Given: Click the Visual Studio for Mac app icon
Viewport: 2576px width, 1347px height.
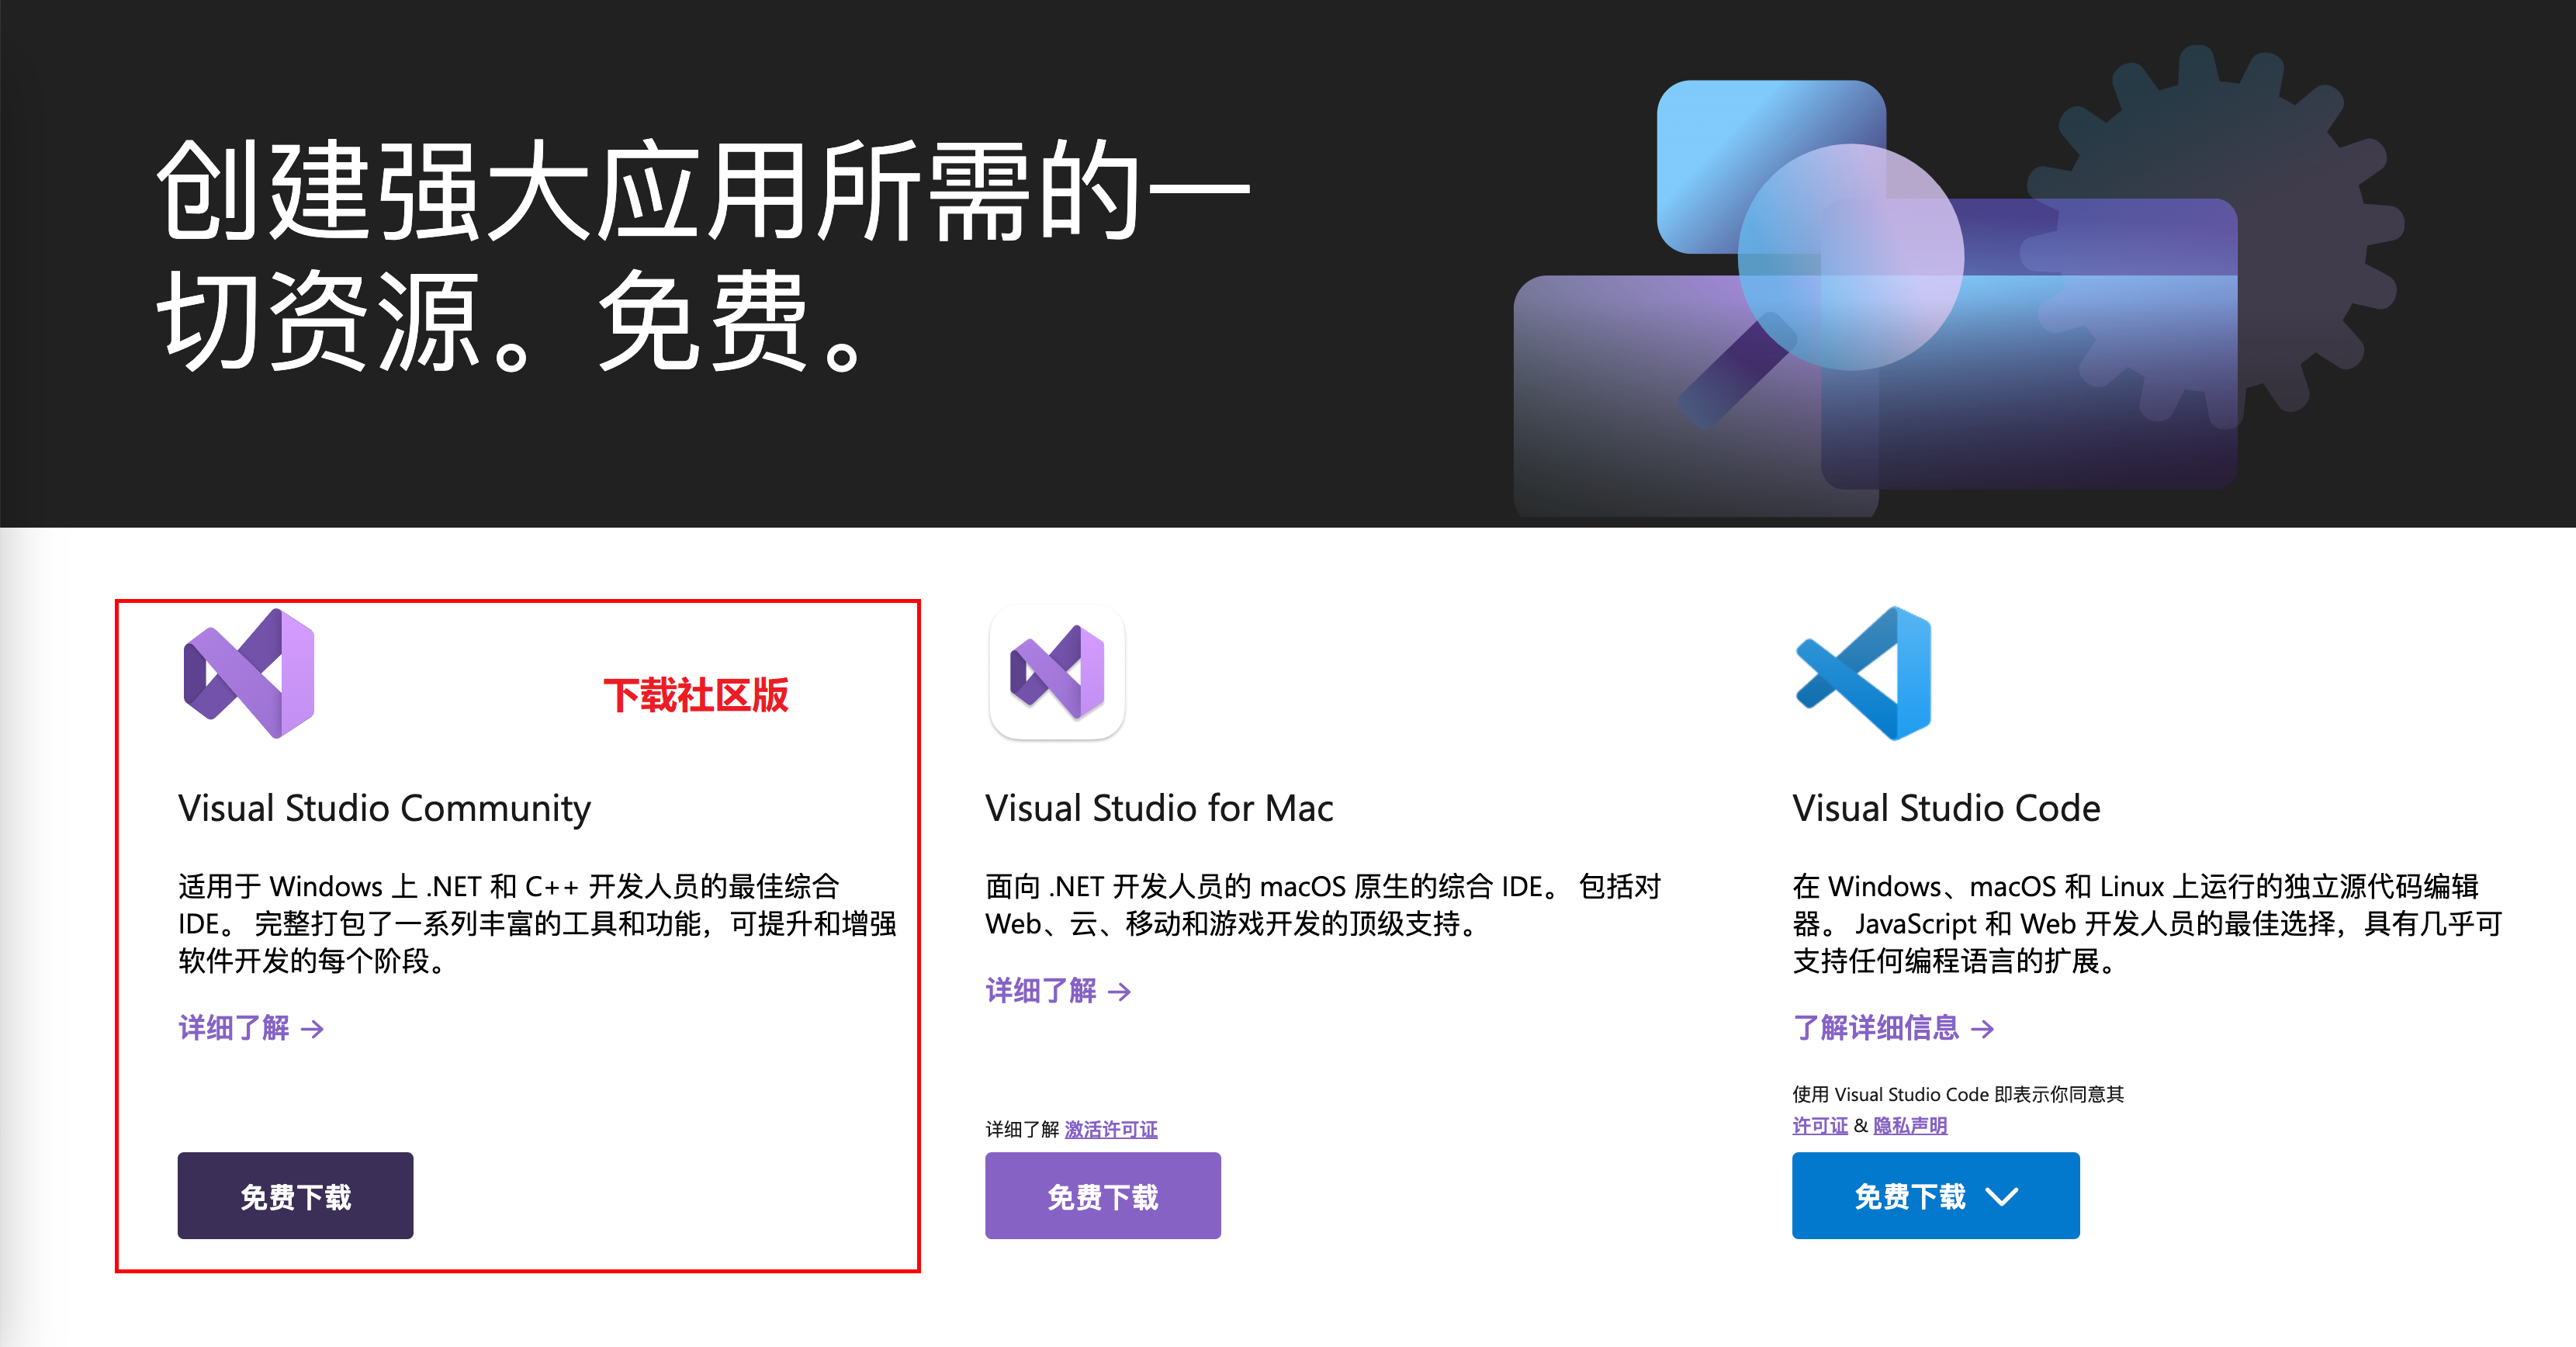Looking at the screenshot, I should [1056, 672].
